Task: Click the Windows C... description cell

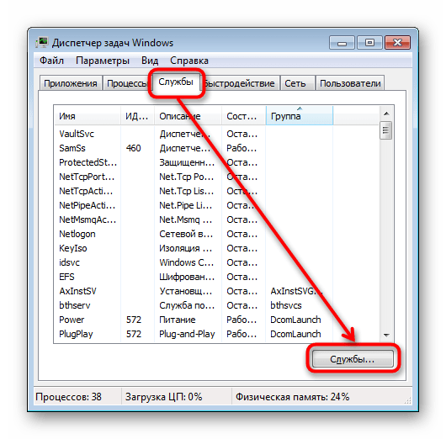Action: (186, 262)
